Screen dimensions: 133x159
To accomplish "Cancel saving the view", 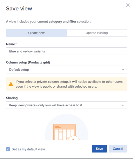I will tap(118, 149).
